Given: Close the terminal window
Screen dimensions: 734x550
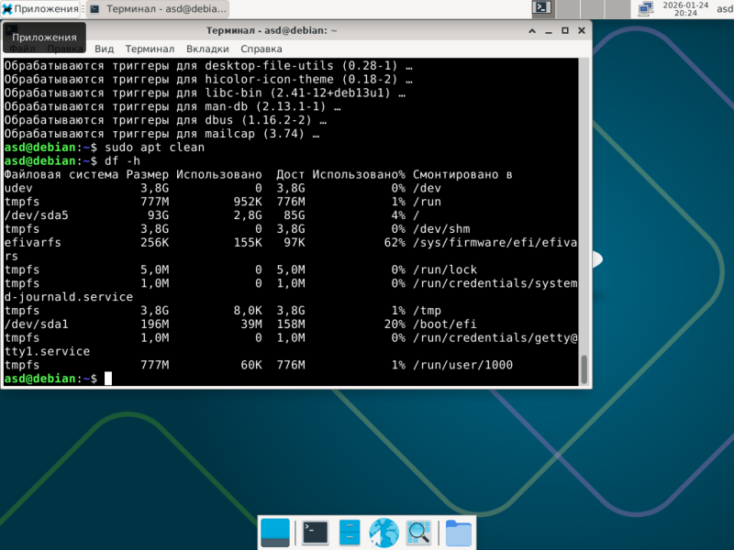Looking at the screenshot, I should point(582,31).
